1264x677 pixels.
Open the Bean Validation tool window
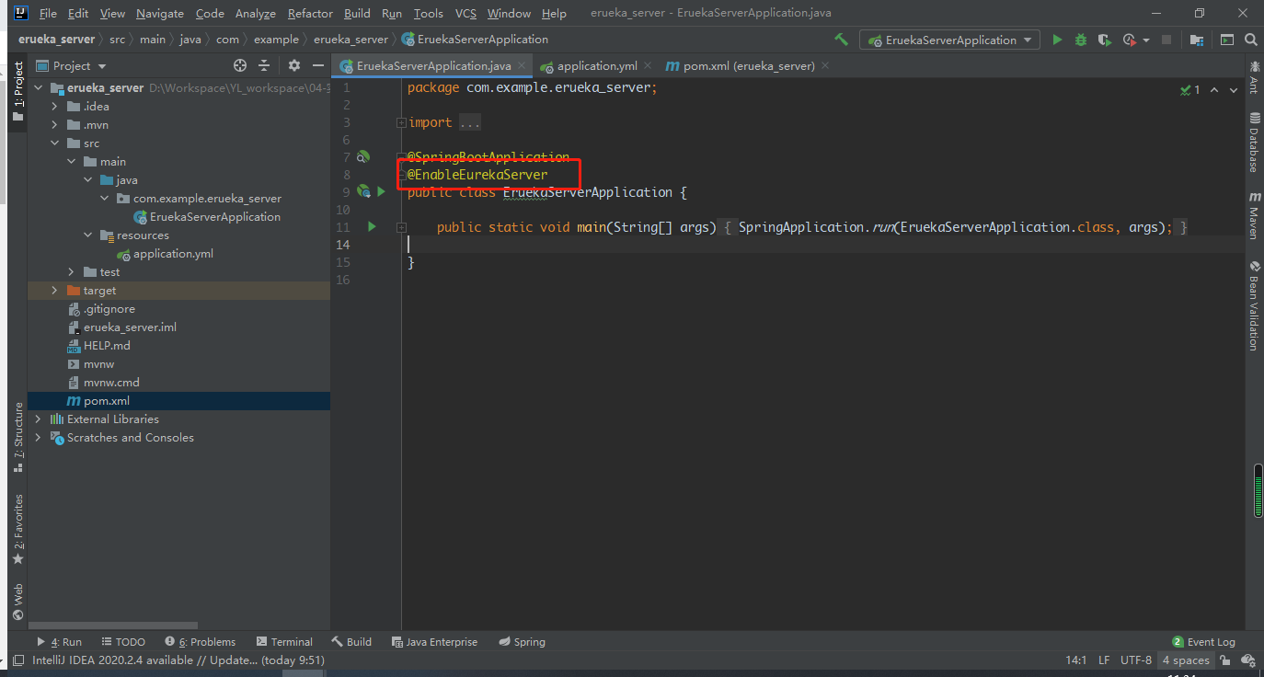coord(1254,305)
